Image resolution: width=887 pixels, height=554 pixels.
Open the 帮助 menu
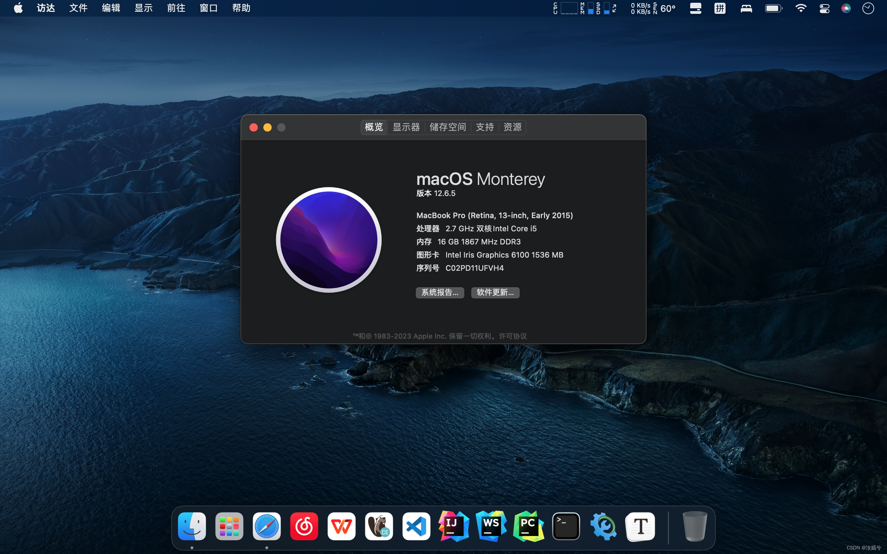point(241,8)
